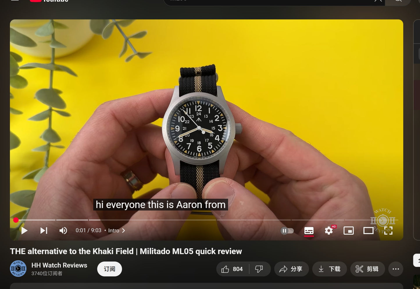Enter fullscreen mode
The image size is (420, 289).
tap(388, 231)
